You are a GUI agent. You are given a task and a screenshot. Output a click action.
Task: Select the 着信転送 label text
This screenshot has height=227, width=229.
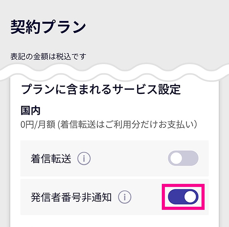tap(51, 159)
